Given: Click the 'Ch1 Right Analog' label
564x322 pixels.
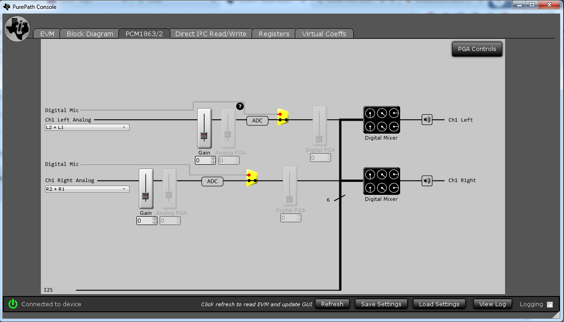Looking at the screenshot, I should [x=70, y=180].
